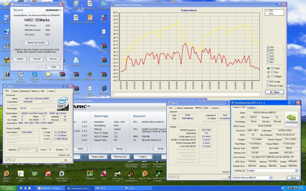Select the Temps radio button
The width and height of the screenshot is (306, 191).
click(272, 68)
